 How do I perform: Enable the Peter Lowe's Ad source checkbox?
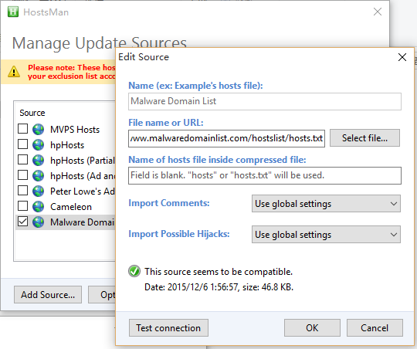coord(23,190)
